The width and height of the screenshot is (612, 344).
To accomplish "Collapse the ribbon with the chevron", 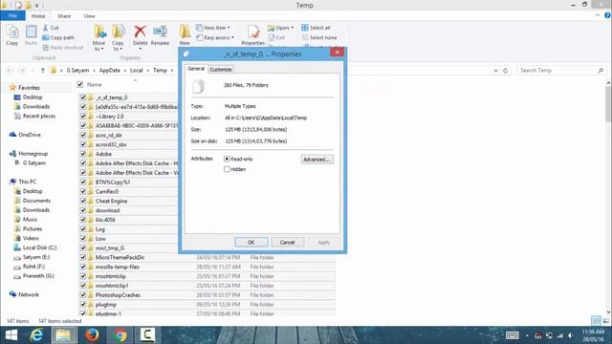I will pyautogui.click(x=598, y=15).
